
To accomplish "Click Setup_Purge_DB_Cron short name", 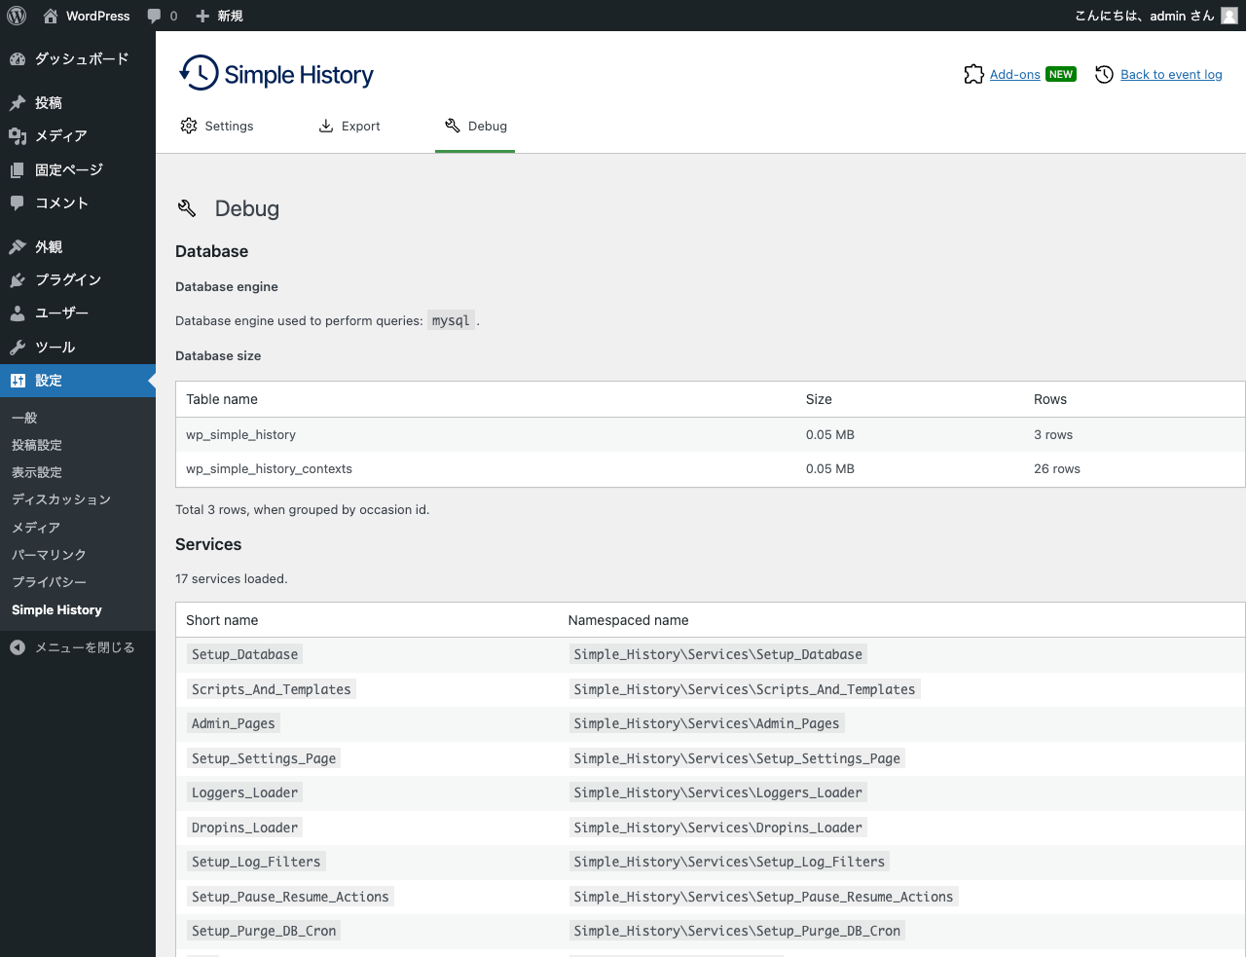I will point(264,931).
